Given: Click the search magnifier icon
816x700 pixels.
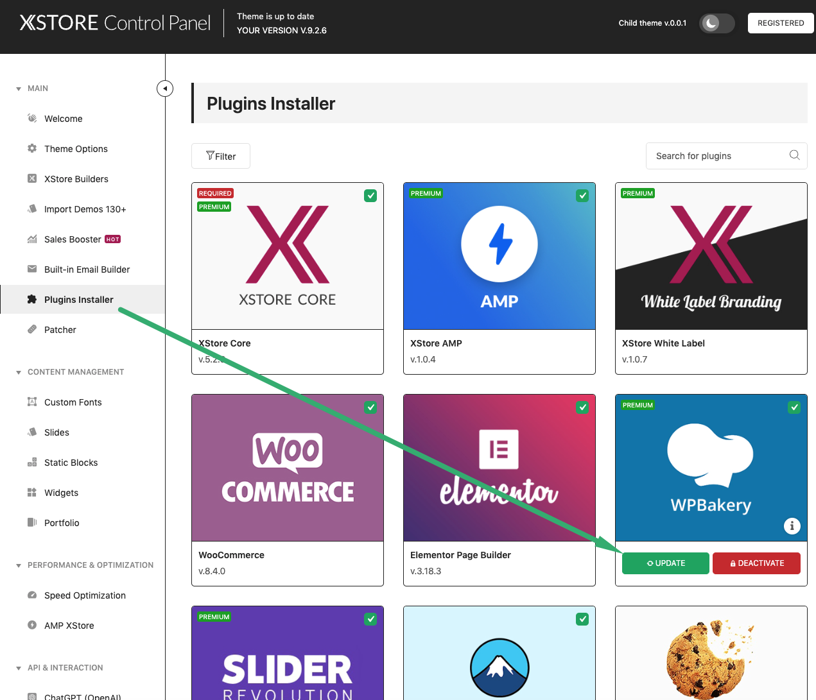Looking at the screenshot, I should pyautogui.click(x=794, y=155).
